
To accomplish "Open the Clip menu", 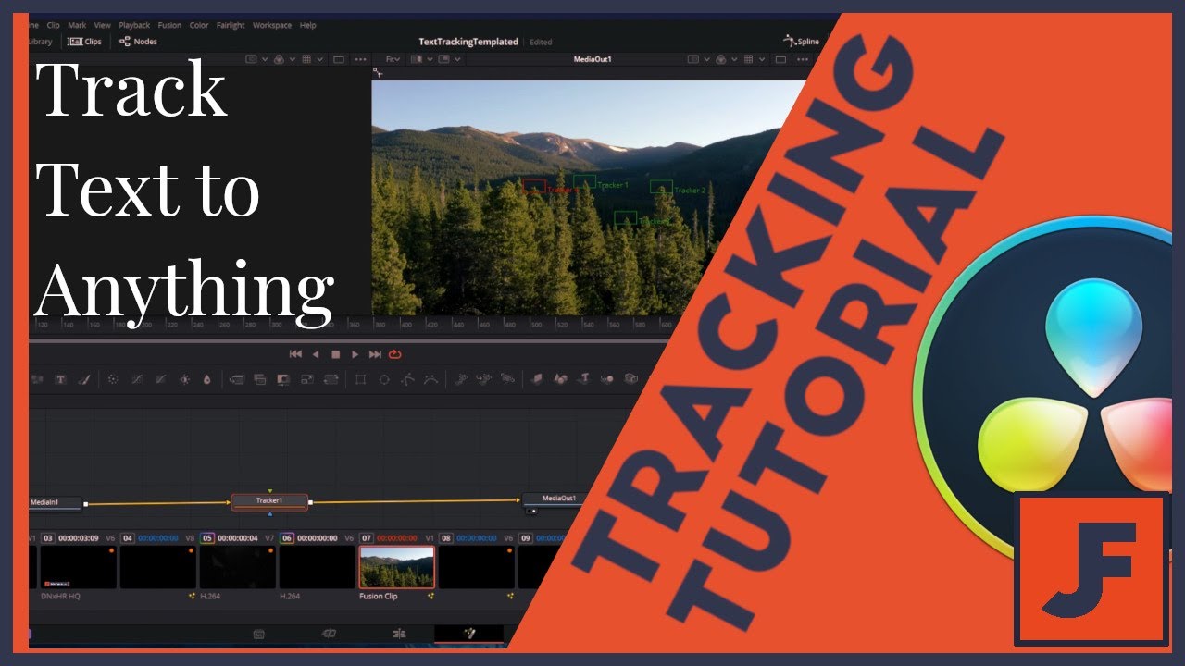I will (x=53, y=25).
